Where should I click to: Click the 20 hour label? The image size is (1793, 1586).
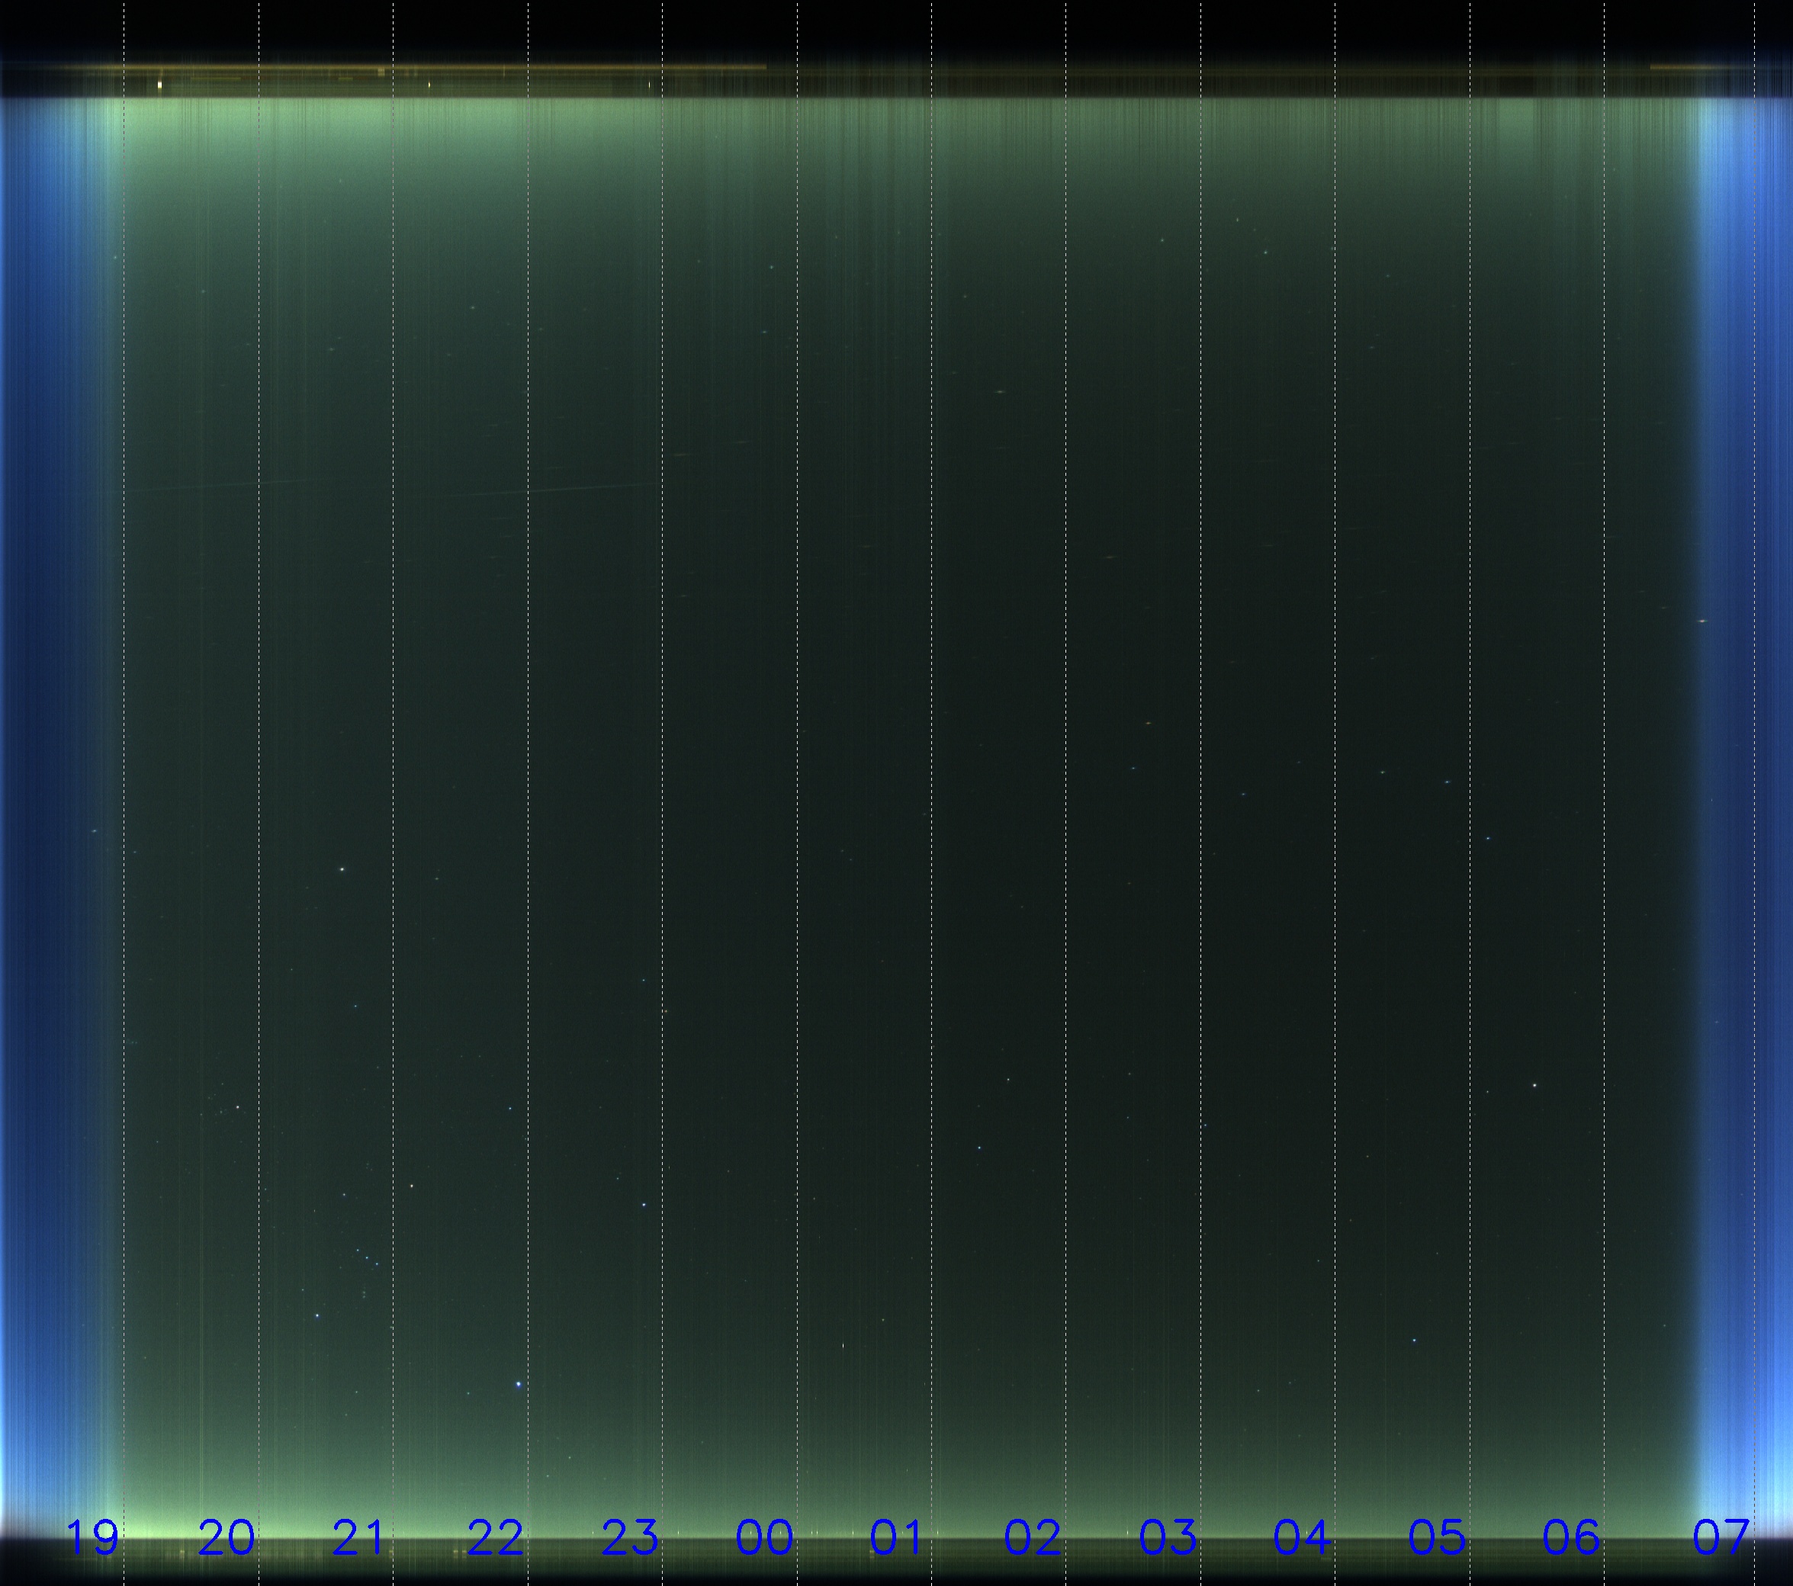coord(227,1538)
